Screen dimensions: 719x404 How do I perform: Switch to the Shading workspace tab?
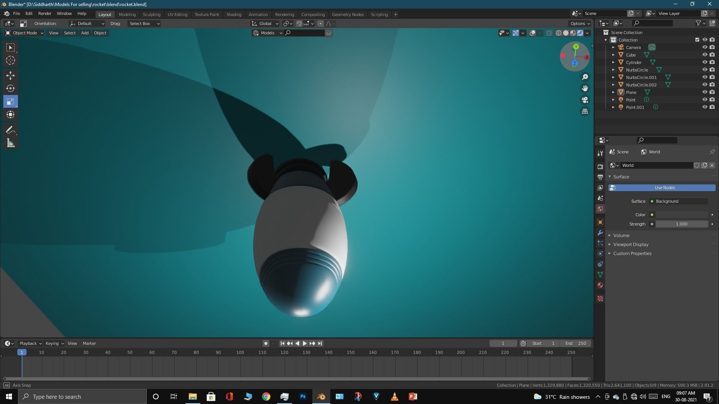point(234,15)
